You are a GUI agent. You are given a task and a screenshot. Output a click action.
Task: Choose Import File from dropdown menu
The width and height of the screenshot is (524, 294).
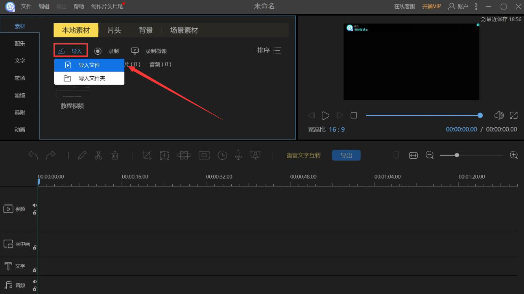coord(89,65)
